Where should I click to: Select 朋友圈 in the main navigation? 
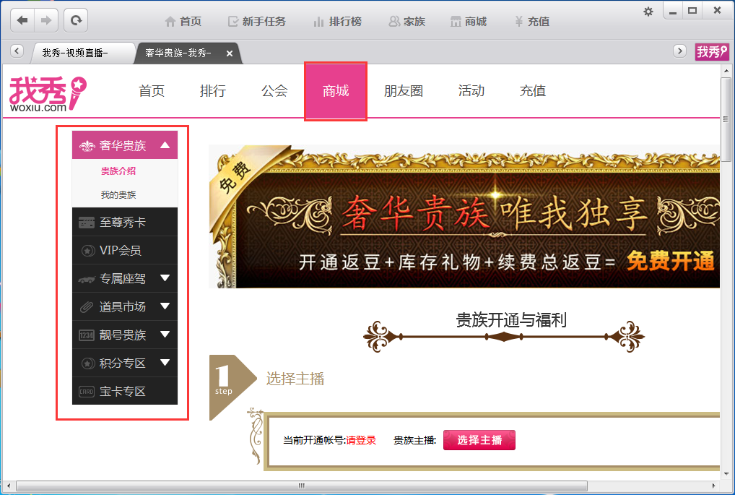(403, 91)
